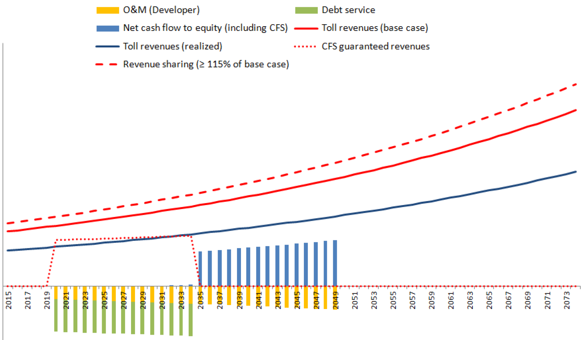
Task: Click the 2017 axis year label
Action: point(28,301)
